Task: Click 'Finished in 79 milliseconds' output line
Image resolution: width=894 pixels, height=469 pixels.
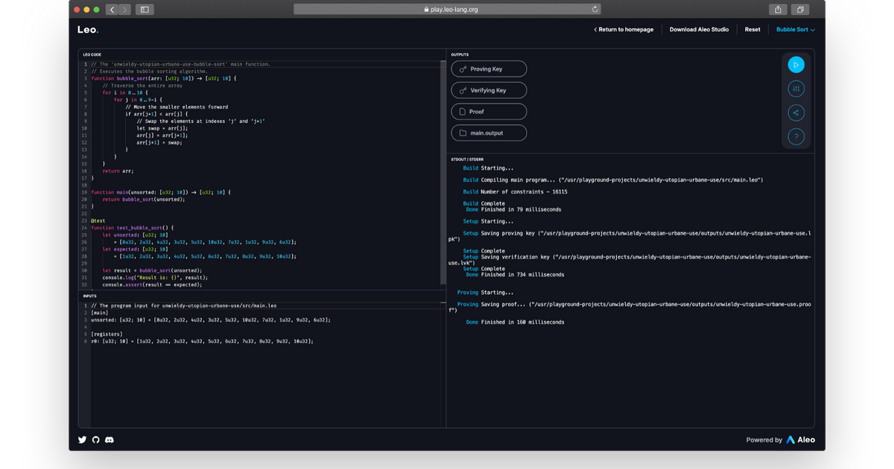Action: click(x=513, y=210)
